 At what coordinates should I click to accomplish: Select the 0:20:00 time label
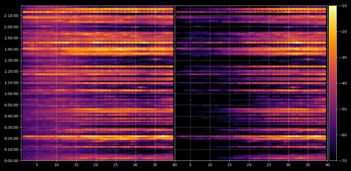coord(11,138)
